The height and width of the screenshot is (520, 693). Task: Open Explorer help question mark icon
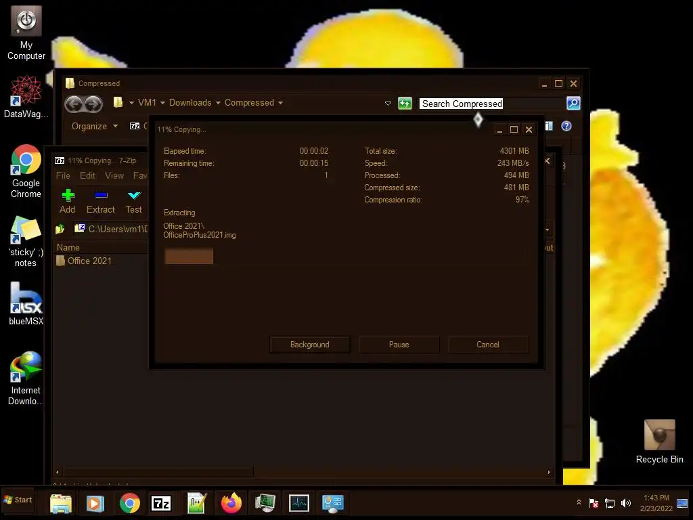point(566,126)
